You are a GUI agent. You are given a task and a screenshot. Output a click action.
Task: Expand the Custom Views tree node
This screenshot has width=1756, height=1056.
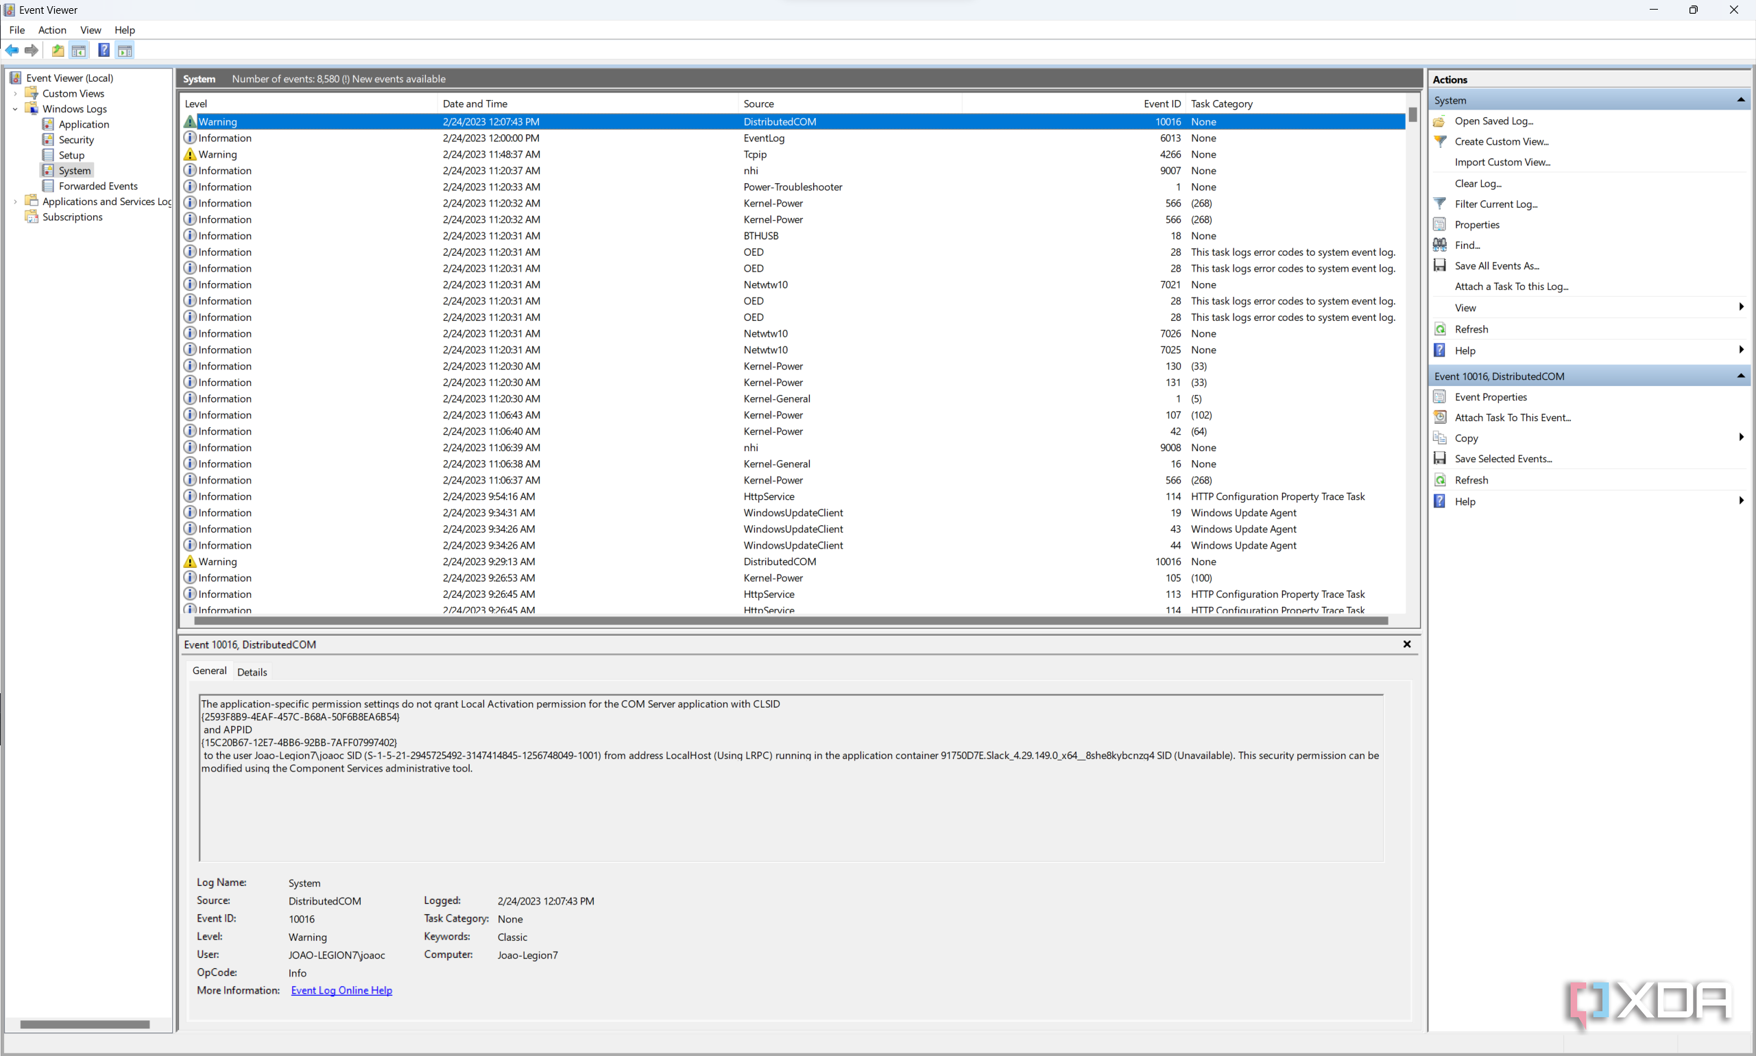16,94
